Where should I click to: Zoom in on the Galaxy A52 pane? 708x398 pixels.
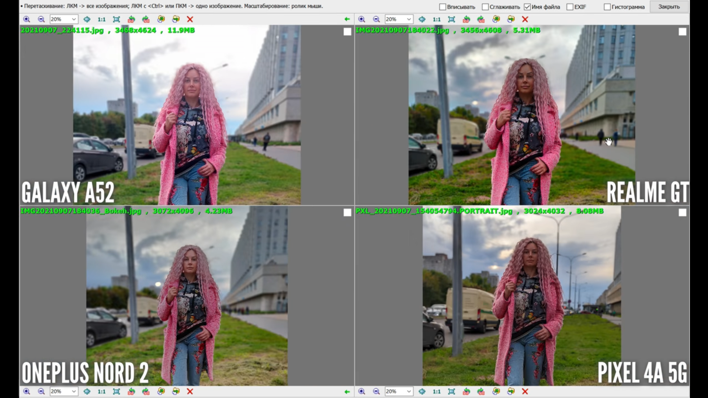pyautogui.click(x=27, y=19)
